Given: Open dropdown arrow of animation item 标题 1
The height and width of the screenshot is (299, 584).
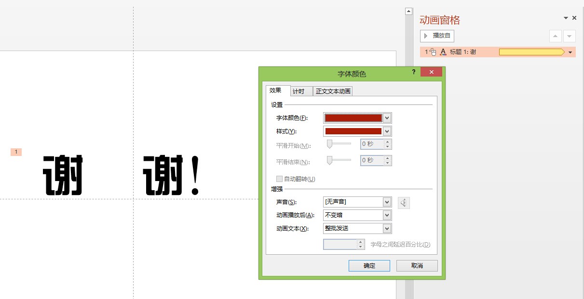Looking at the screenshot, I should pyautogui.click(x=570, y=52).
